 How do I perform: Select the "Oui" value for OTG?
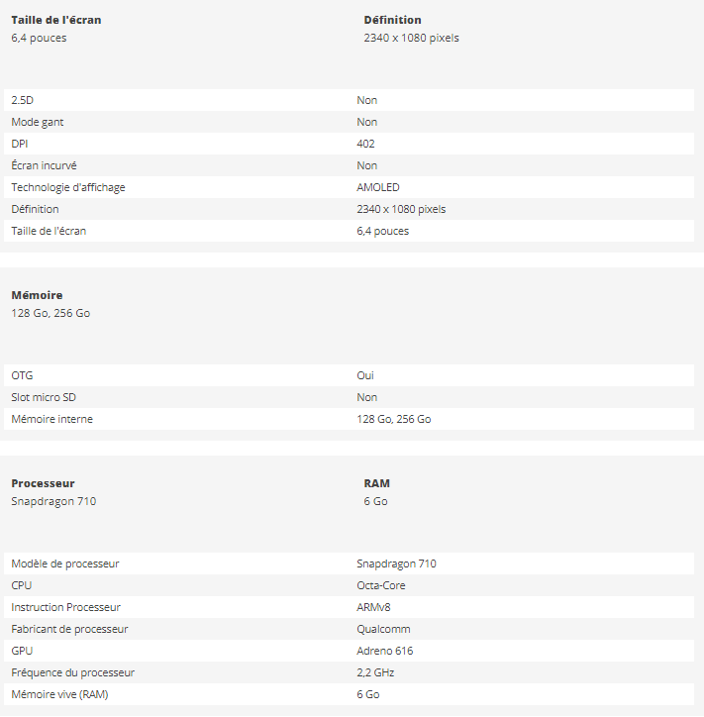(365, 375)
